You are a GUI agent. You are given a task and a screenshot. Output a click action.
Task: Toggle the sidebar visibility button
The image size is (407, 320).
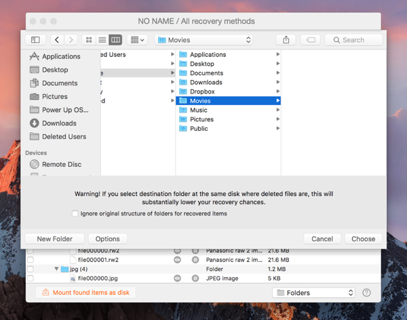tap(35, 40)
